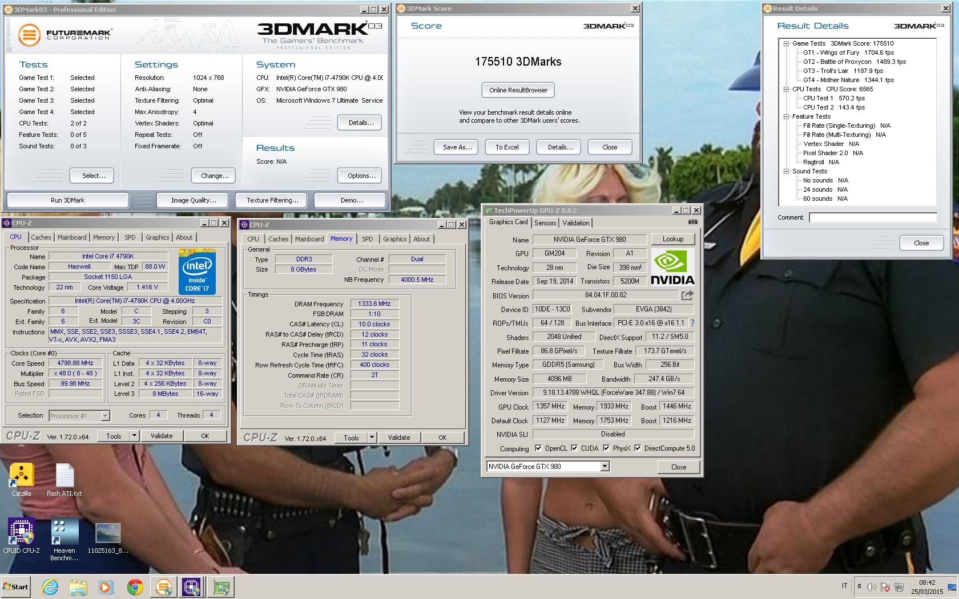Viewport: 959px width, 599px height.
Task: Select GT1 - Wings of Fury result row
Action: (849, 52)
